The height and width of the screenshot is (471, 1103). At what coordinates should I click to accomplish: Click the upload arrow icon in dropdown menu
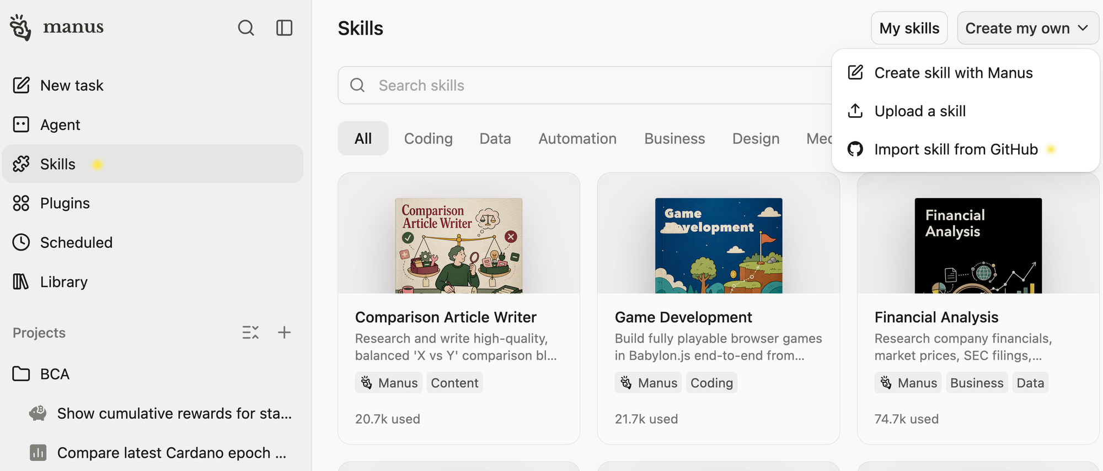855,111
